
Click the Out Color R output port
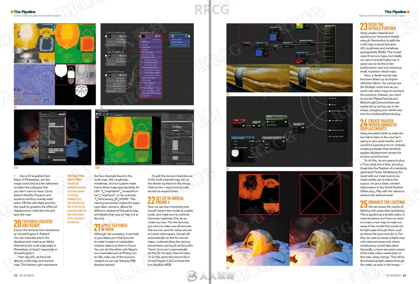[126, 83]
